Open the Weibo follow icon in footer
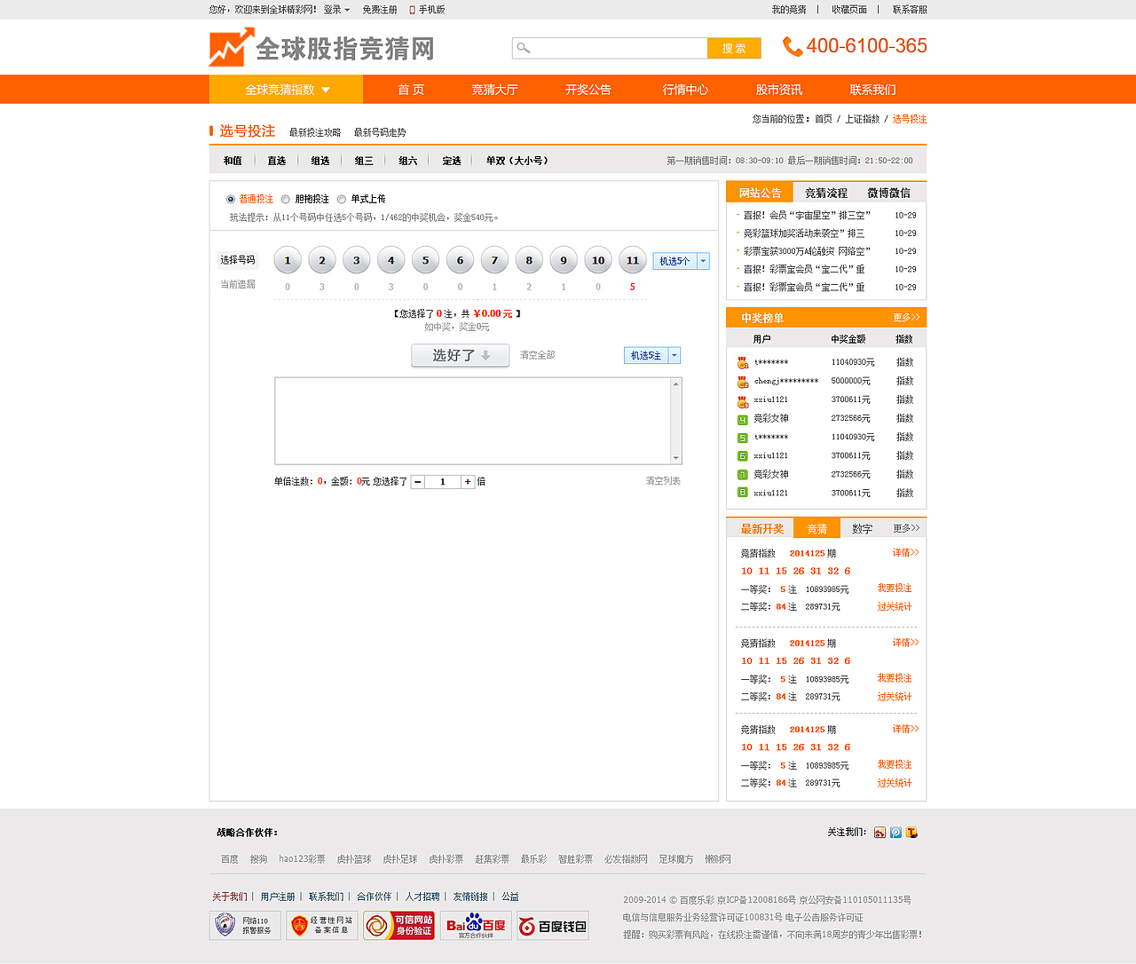This screenshot has width=1136, height=964. (x=880, y=833)
